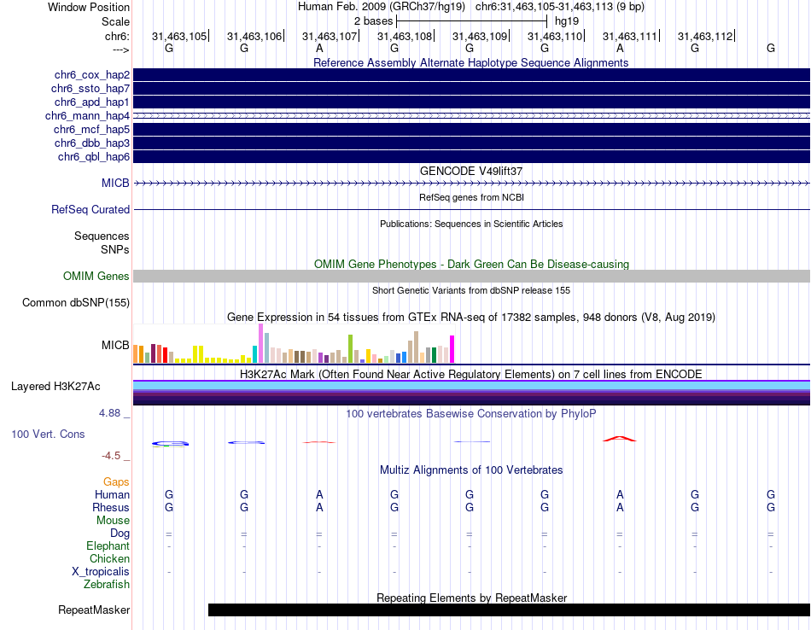Image resolution: width=811 pixels, height=630 pixels.
Task: Click the 2 bases scale bar
Action: pyautogui.click(x=471, y=21)
